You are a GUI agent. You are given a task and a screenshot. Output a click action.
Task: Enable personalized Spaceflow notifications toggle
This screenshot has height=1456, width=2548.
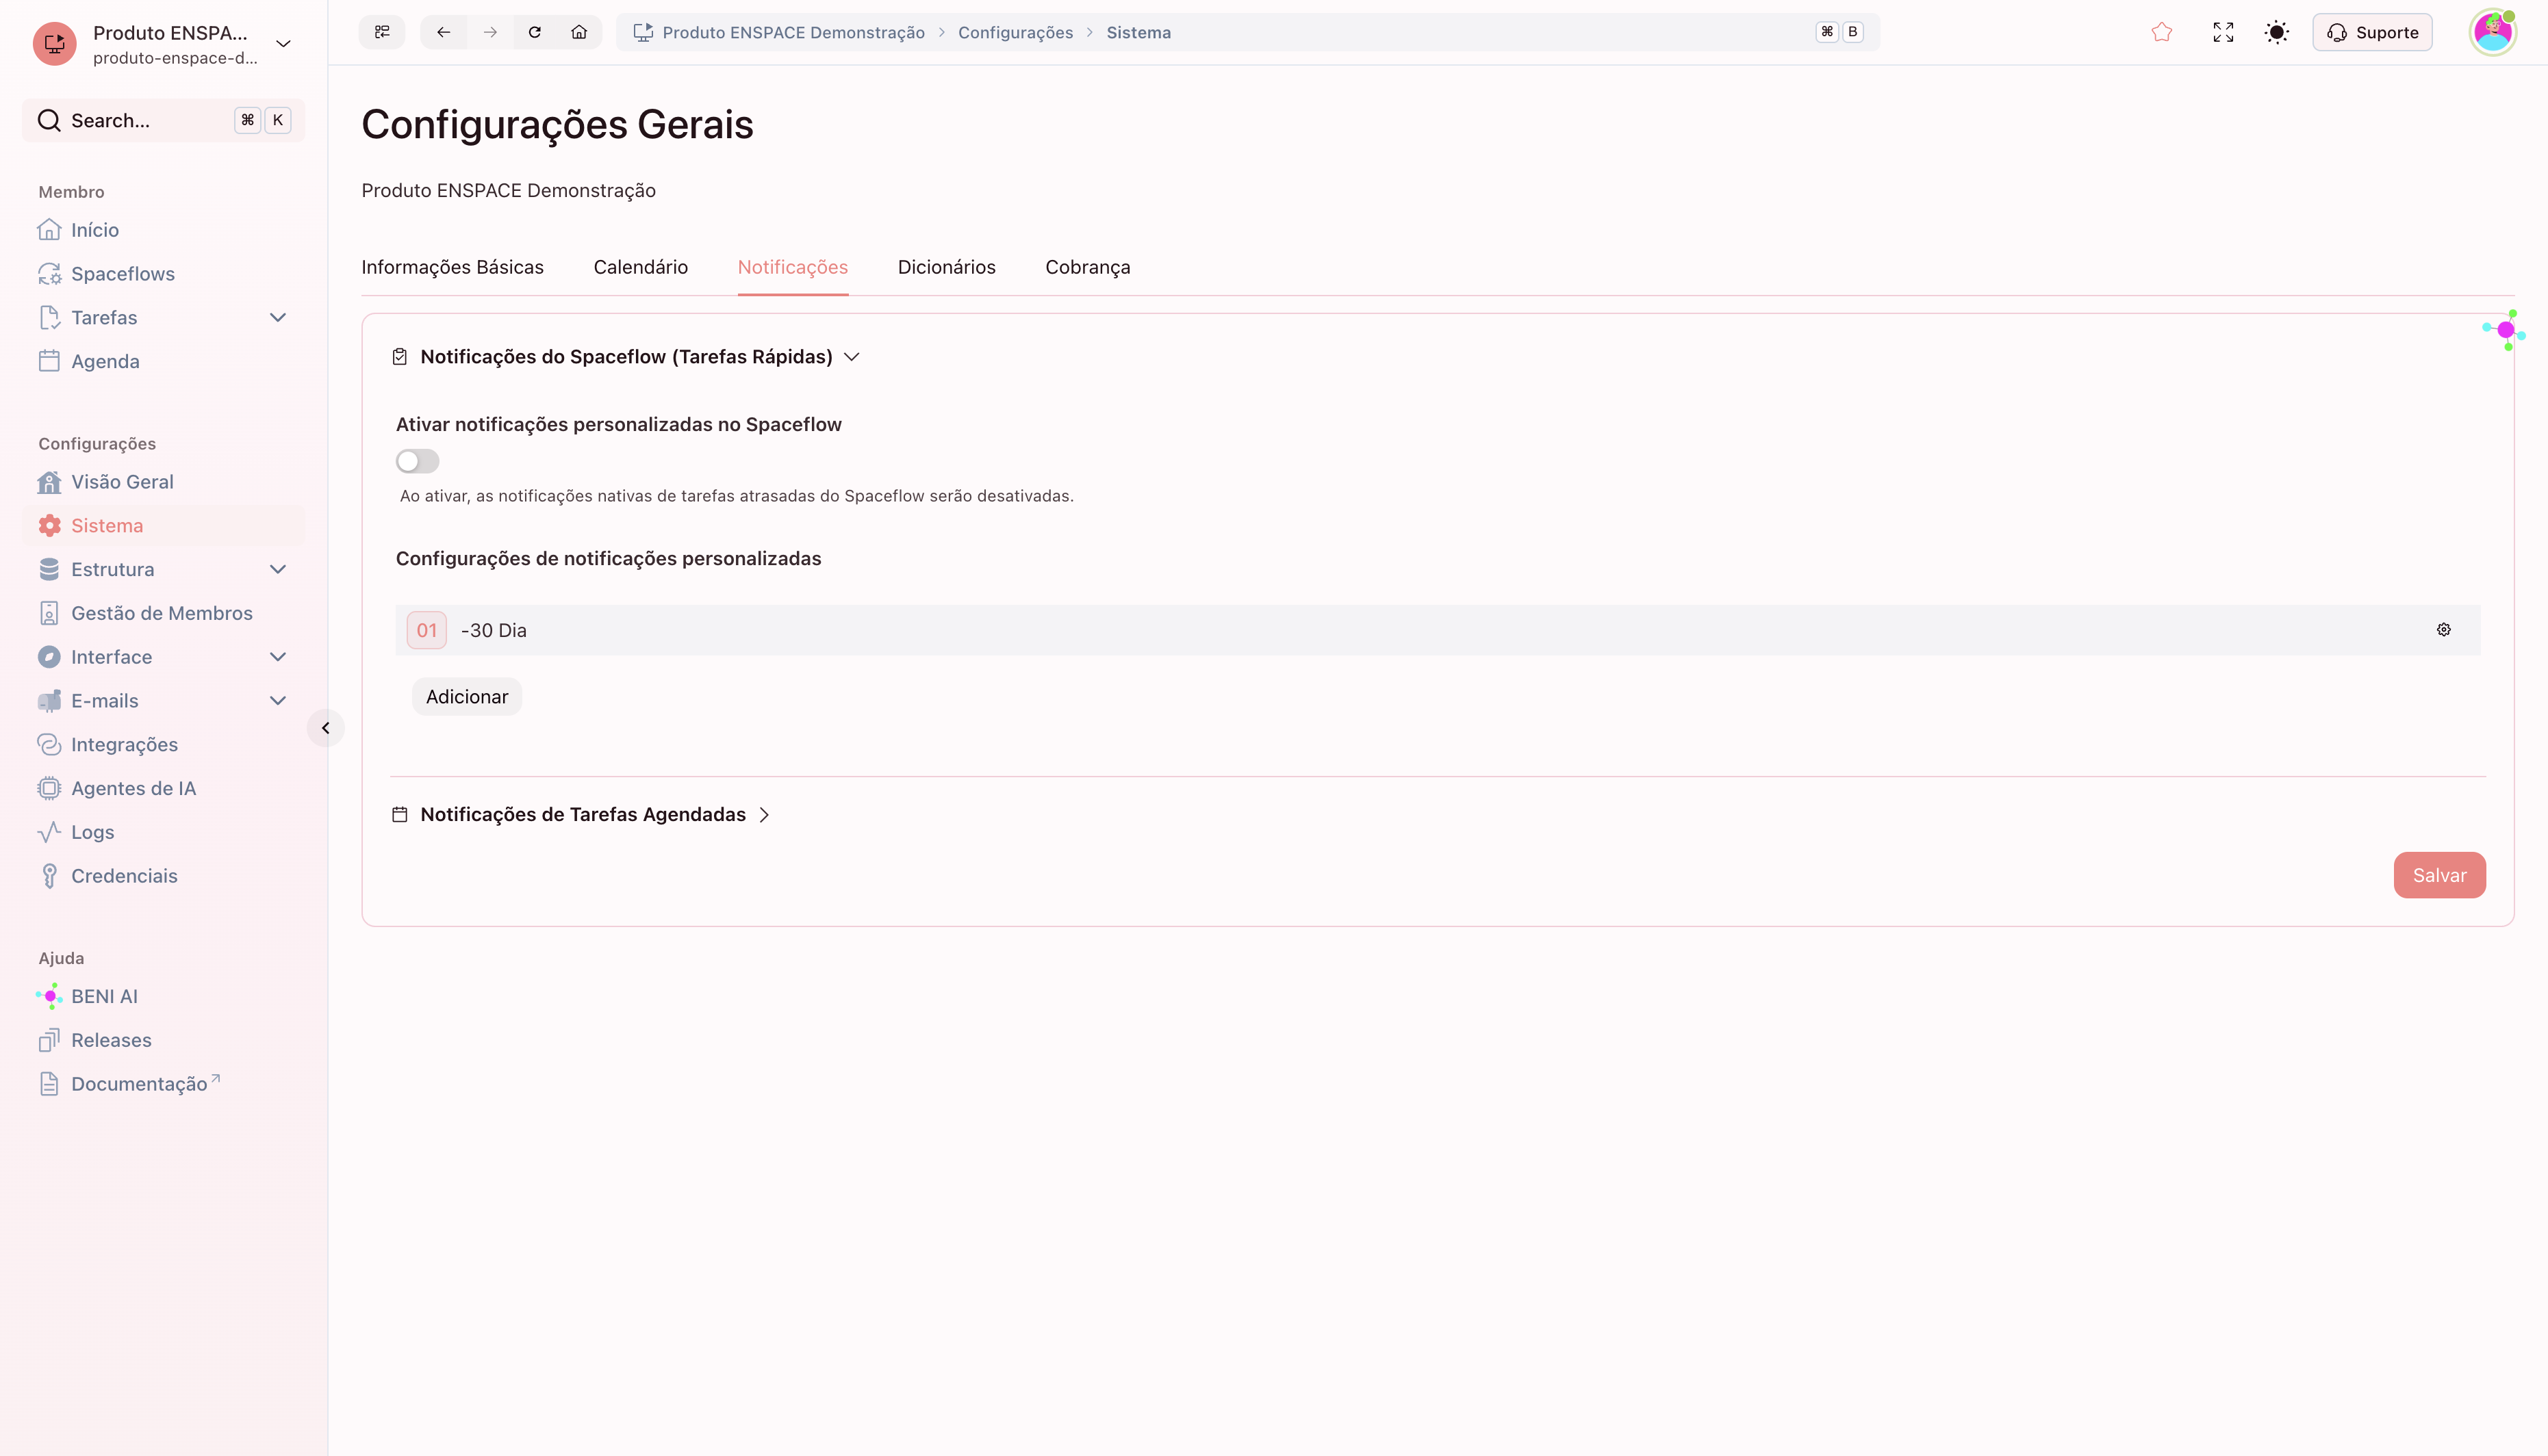(417, 461)
